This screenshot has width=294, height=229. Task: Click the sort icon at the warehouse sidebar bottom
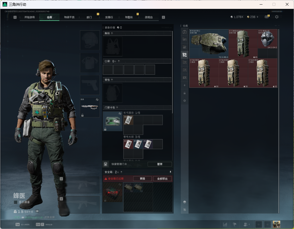pos(185,210)
